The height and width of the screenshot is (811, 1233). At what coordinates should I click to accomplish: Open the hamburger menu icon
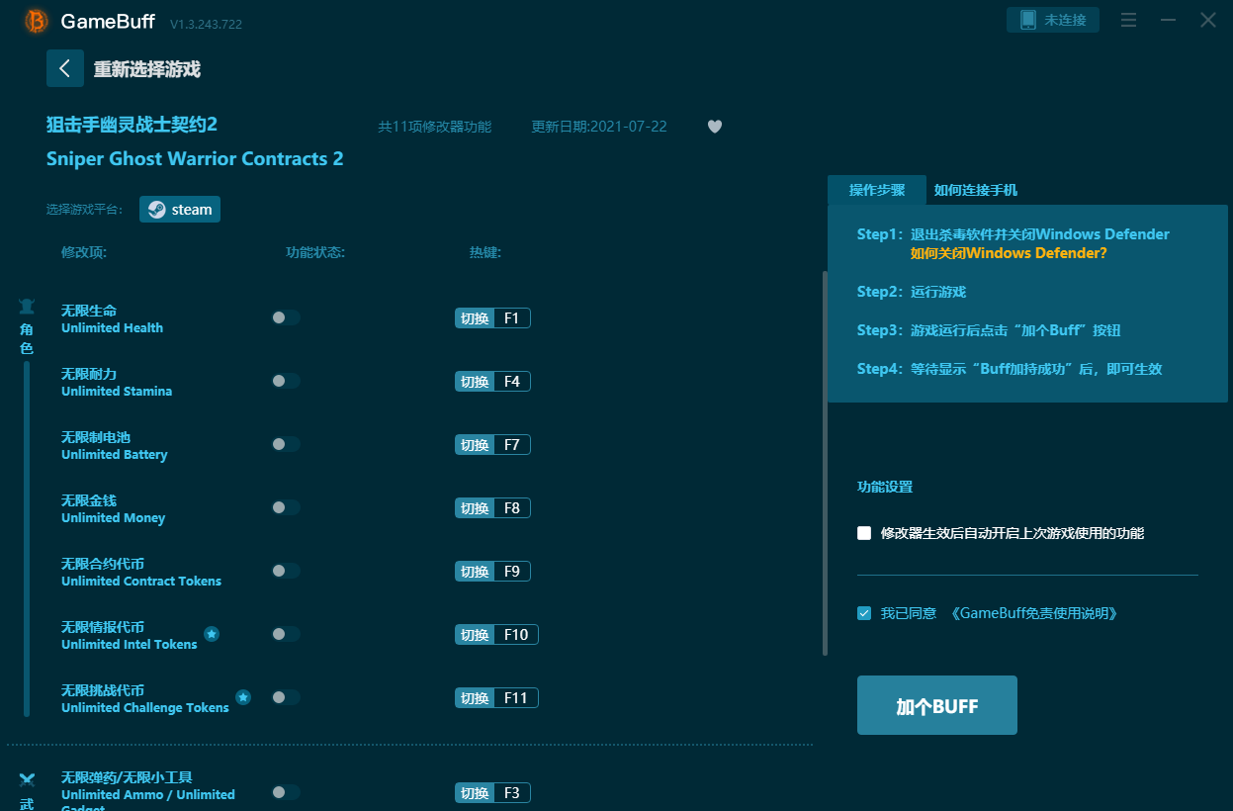point(1129,21)
